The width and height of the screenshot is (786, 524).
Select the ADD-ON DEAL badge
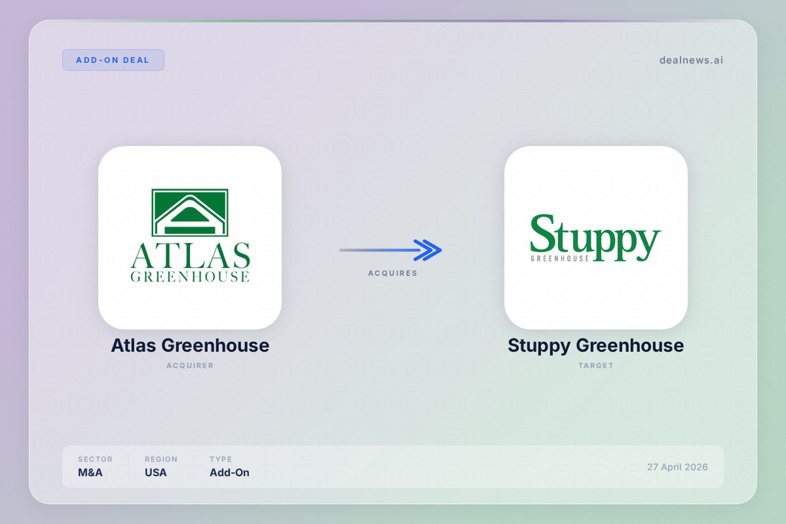point(113,60)
